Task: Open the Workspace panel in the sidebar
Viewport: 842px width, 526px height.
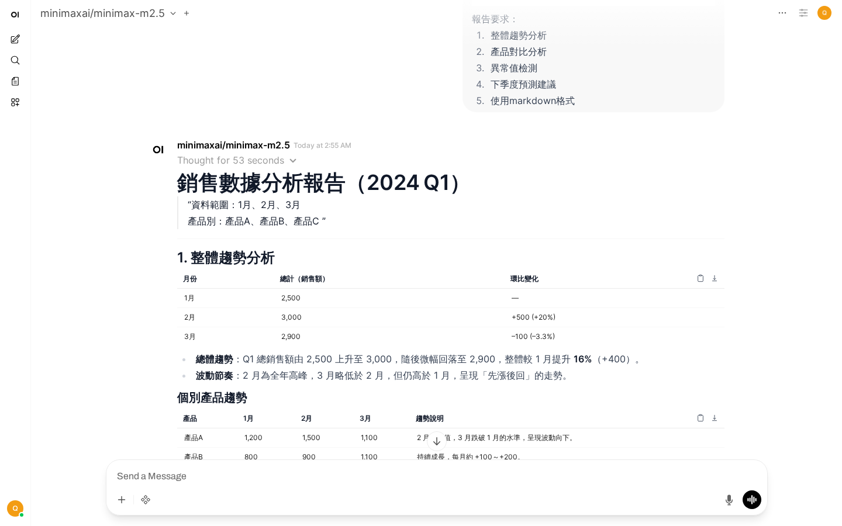Action: click(x=15, y=102)
